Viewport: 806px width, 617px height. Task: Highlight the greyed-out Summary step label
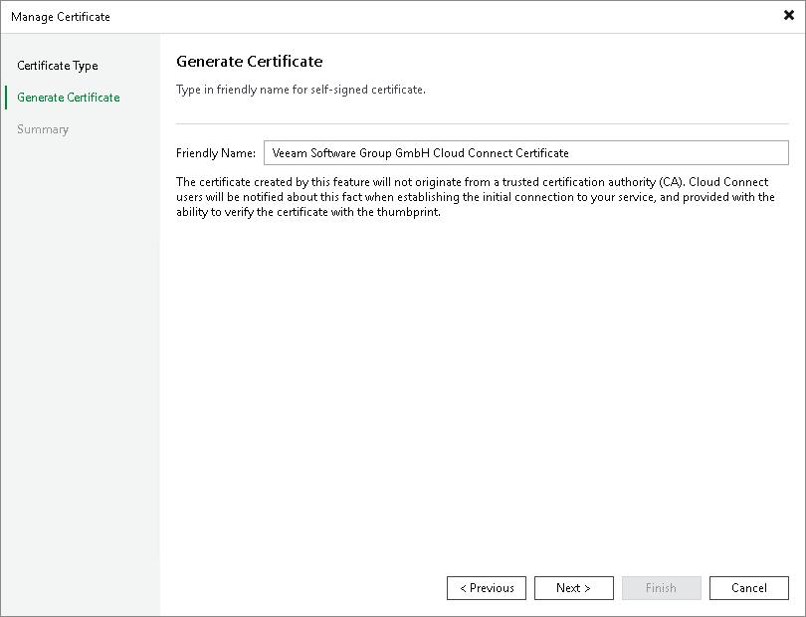coord(43,129)
